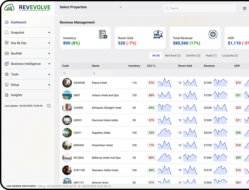Screen dimensions: 249x190
Task: Open the calendar icon next to search
Action: coord(245,9)
